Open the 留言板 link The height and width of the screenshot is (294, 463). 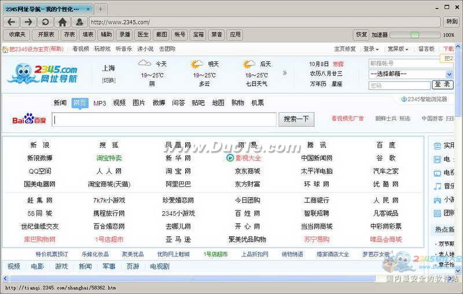427,49
